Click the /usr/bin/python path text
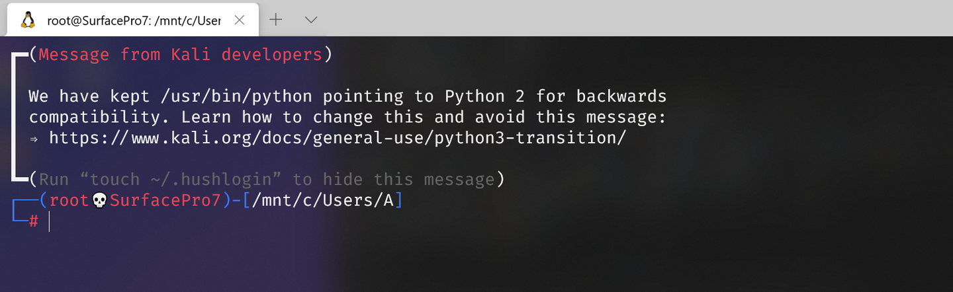The width and height of the screenshot is (953, 292). point(236,96)
